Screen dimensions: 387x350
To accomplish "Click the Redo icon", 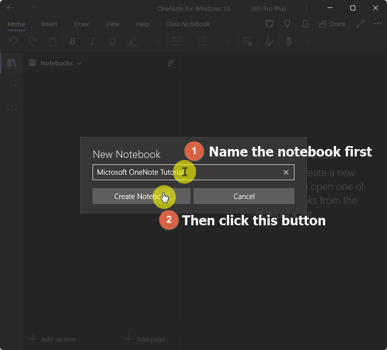I will point(33,42).
